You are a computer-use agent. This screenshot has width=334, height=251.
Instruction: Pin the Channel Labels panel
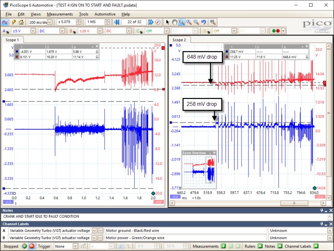(x=322, y=224)
